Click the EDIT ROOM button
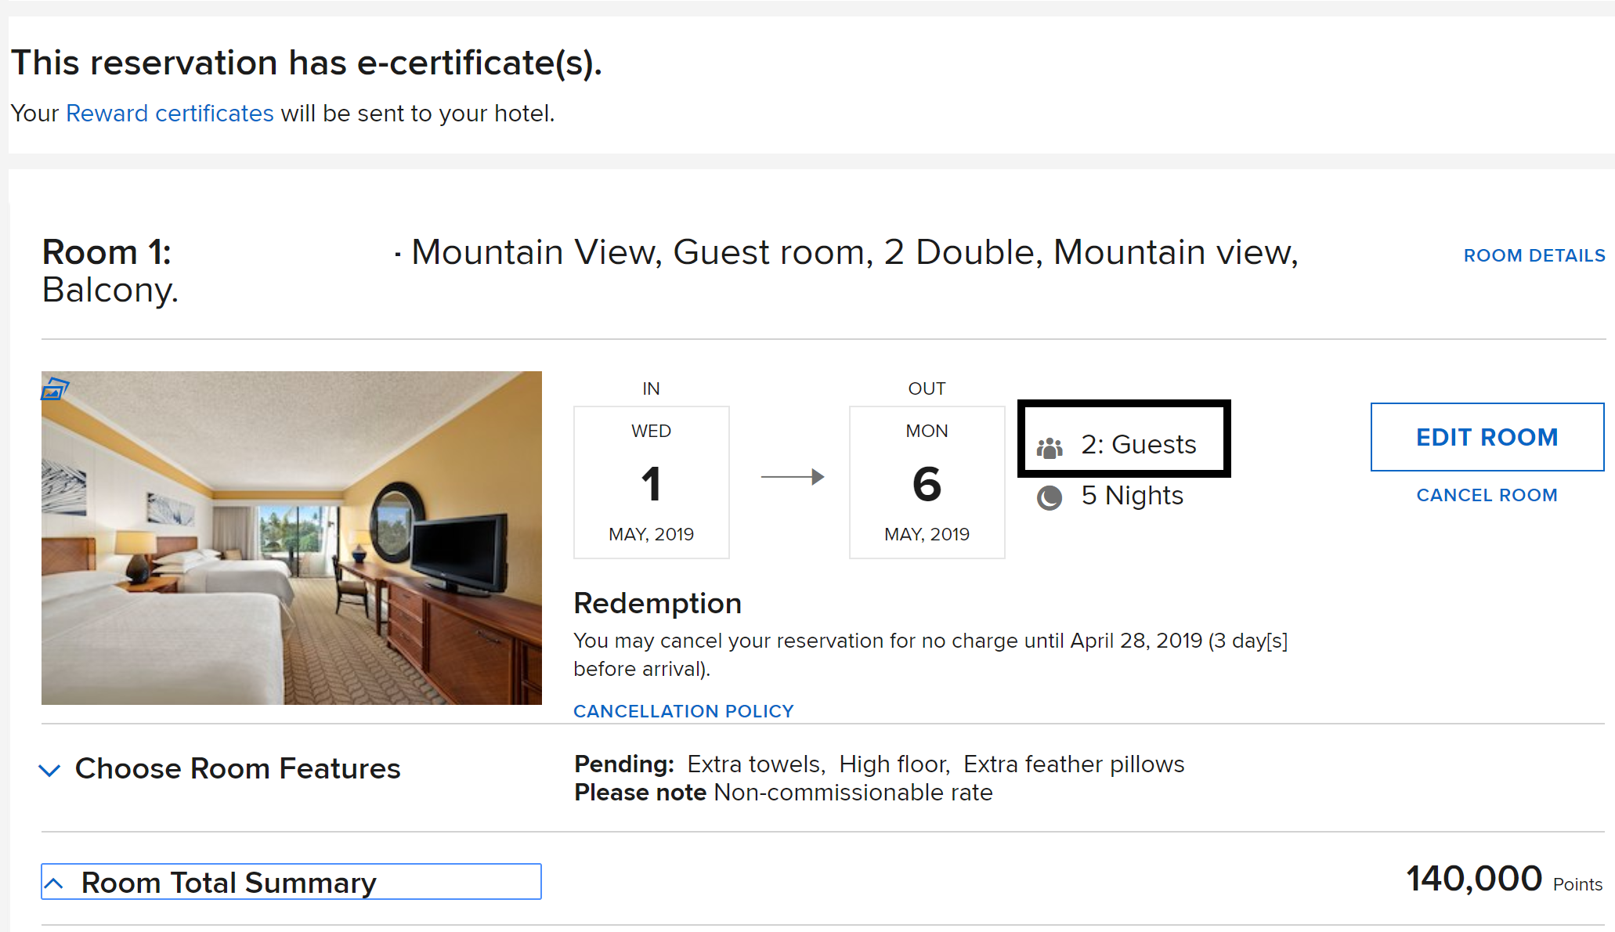Screen dimensions: 1615x932 1487,437
